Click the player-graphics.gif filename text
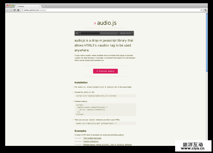The width and height of the screenshot is (213, 153). [x=96, y=87]
